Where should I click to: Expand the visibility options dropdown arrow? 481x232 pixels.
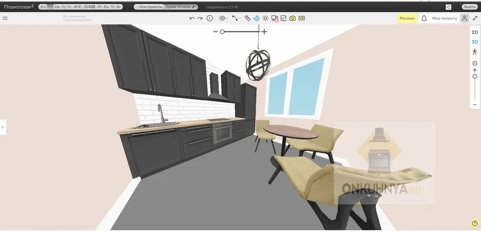click(x=227, y=18)
